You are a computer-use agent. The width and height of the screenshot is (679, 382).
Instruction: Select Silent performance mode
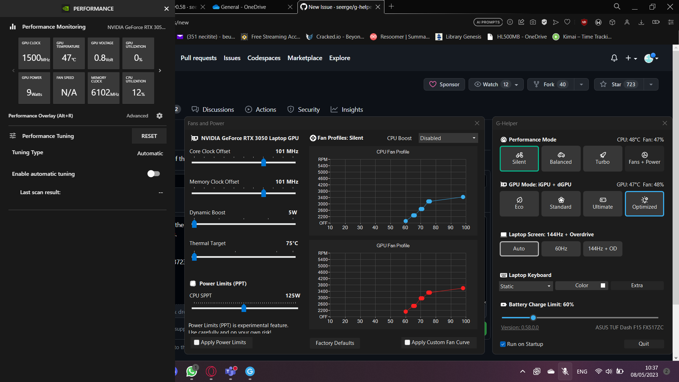tap(519, 158)
